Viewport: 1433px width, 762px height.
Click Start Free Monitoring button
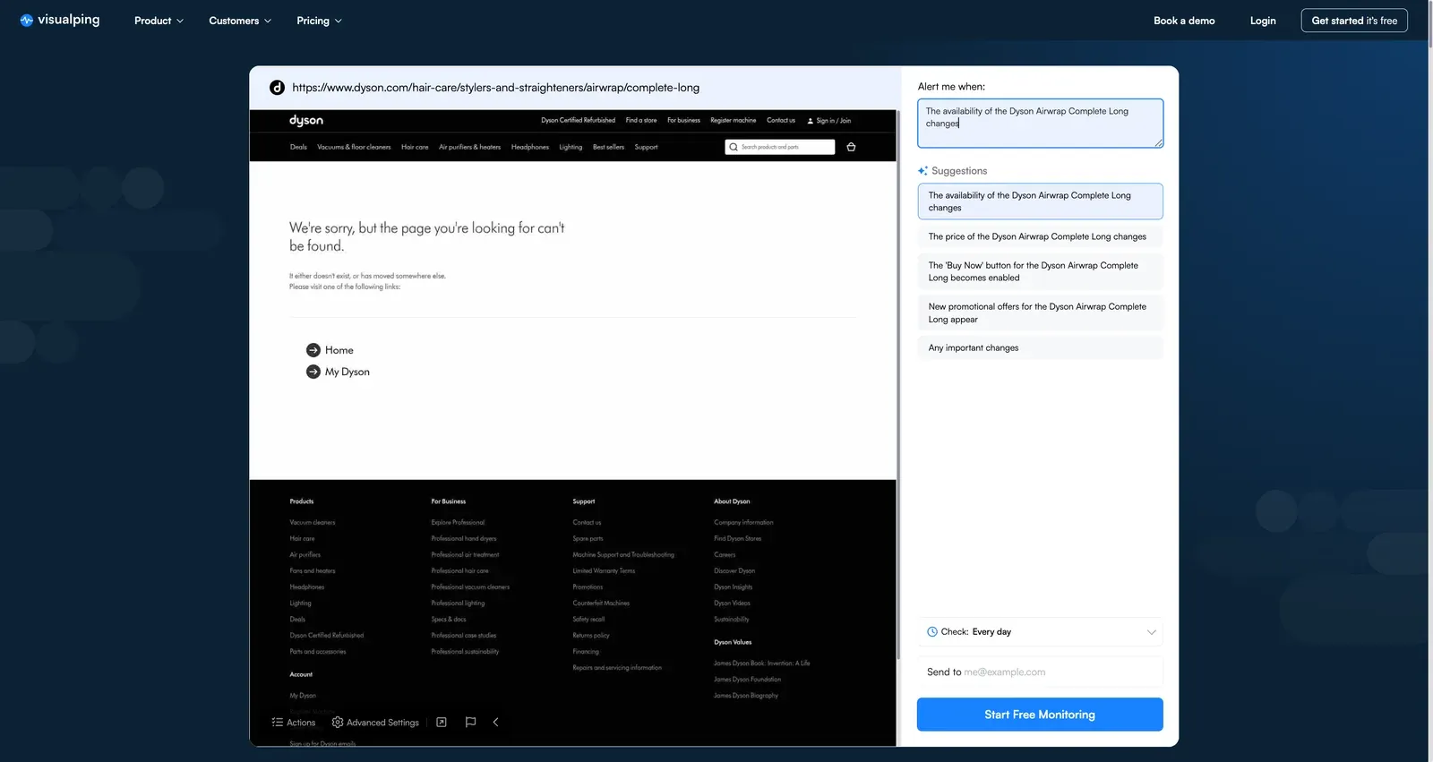pyautogui.click(x=1040, y=715)
